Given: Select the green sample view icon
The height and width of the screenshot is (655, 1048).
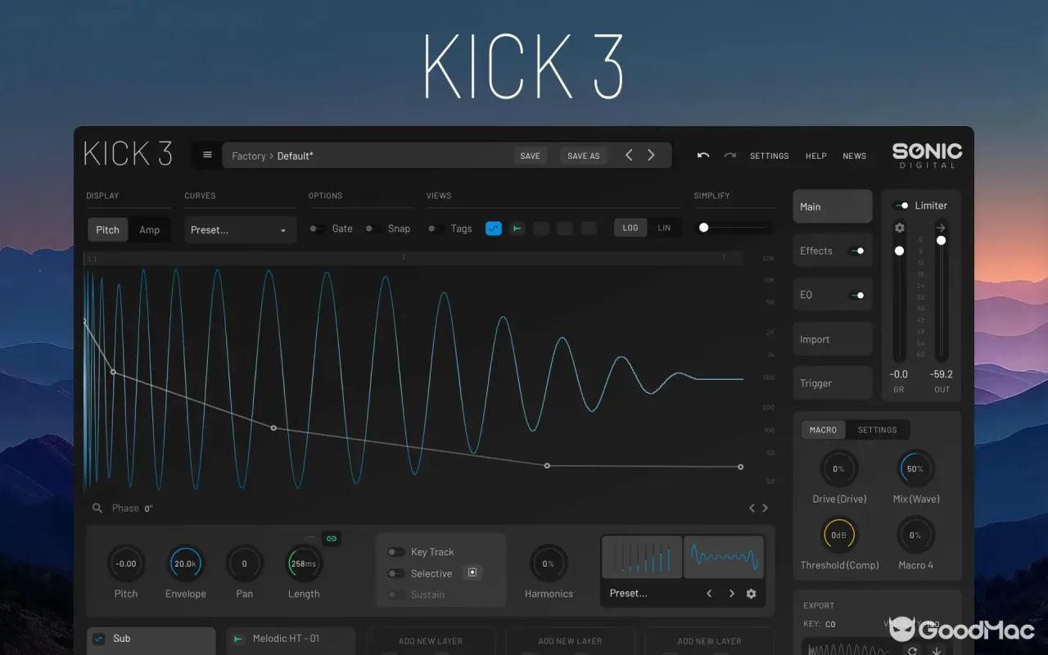Looking at the screenshot, I should pos(517,228).
